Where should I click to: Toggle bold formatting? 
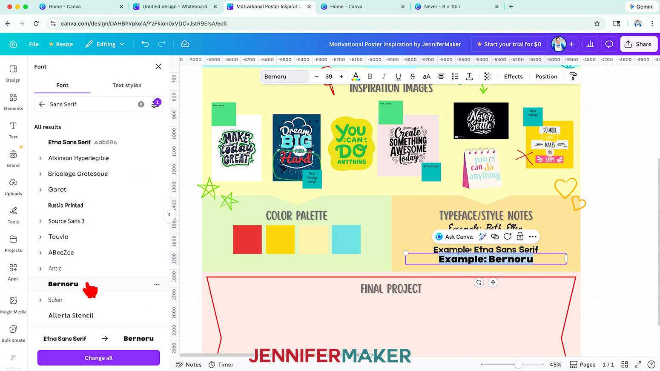370,77
